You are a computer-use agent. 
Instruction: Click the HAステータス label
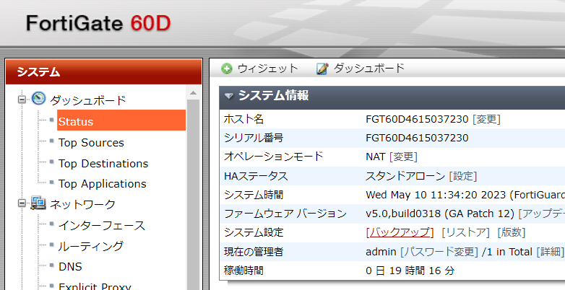pyautogui.click(x=256, y=176)
